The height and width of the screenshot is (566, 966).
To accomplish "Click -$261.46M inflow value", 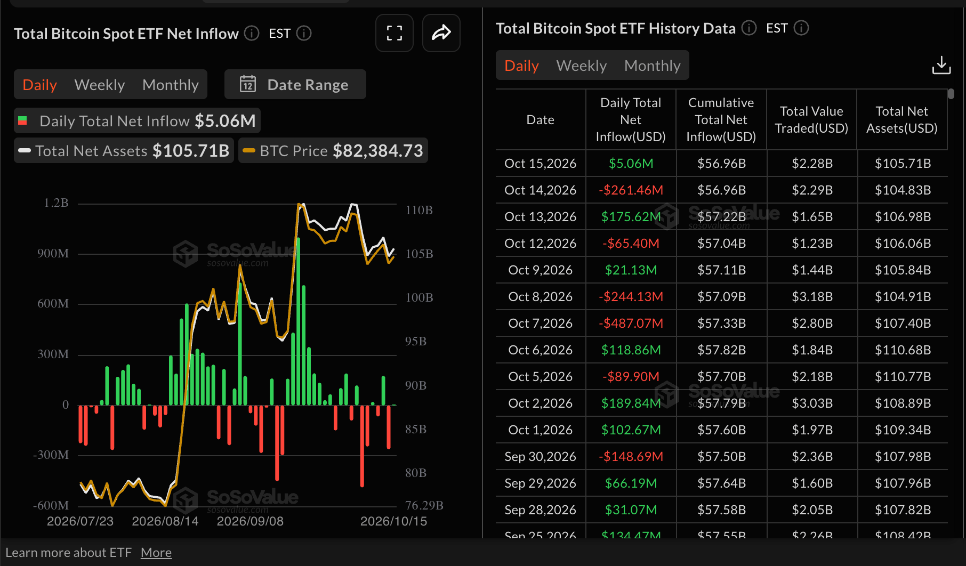I will [x=631, y=190].
